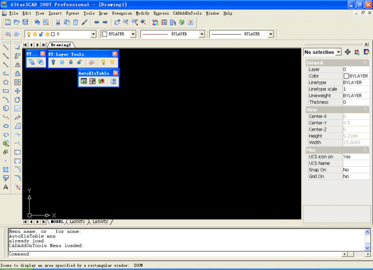Select the Polygon drawing tool
The height and width of the screenshot is (270, 373).
click(x=6, y=83)
